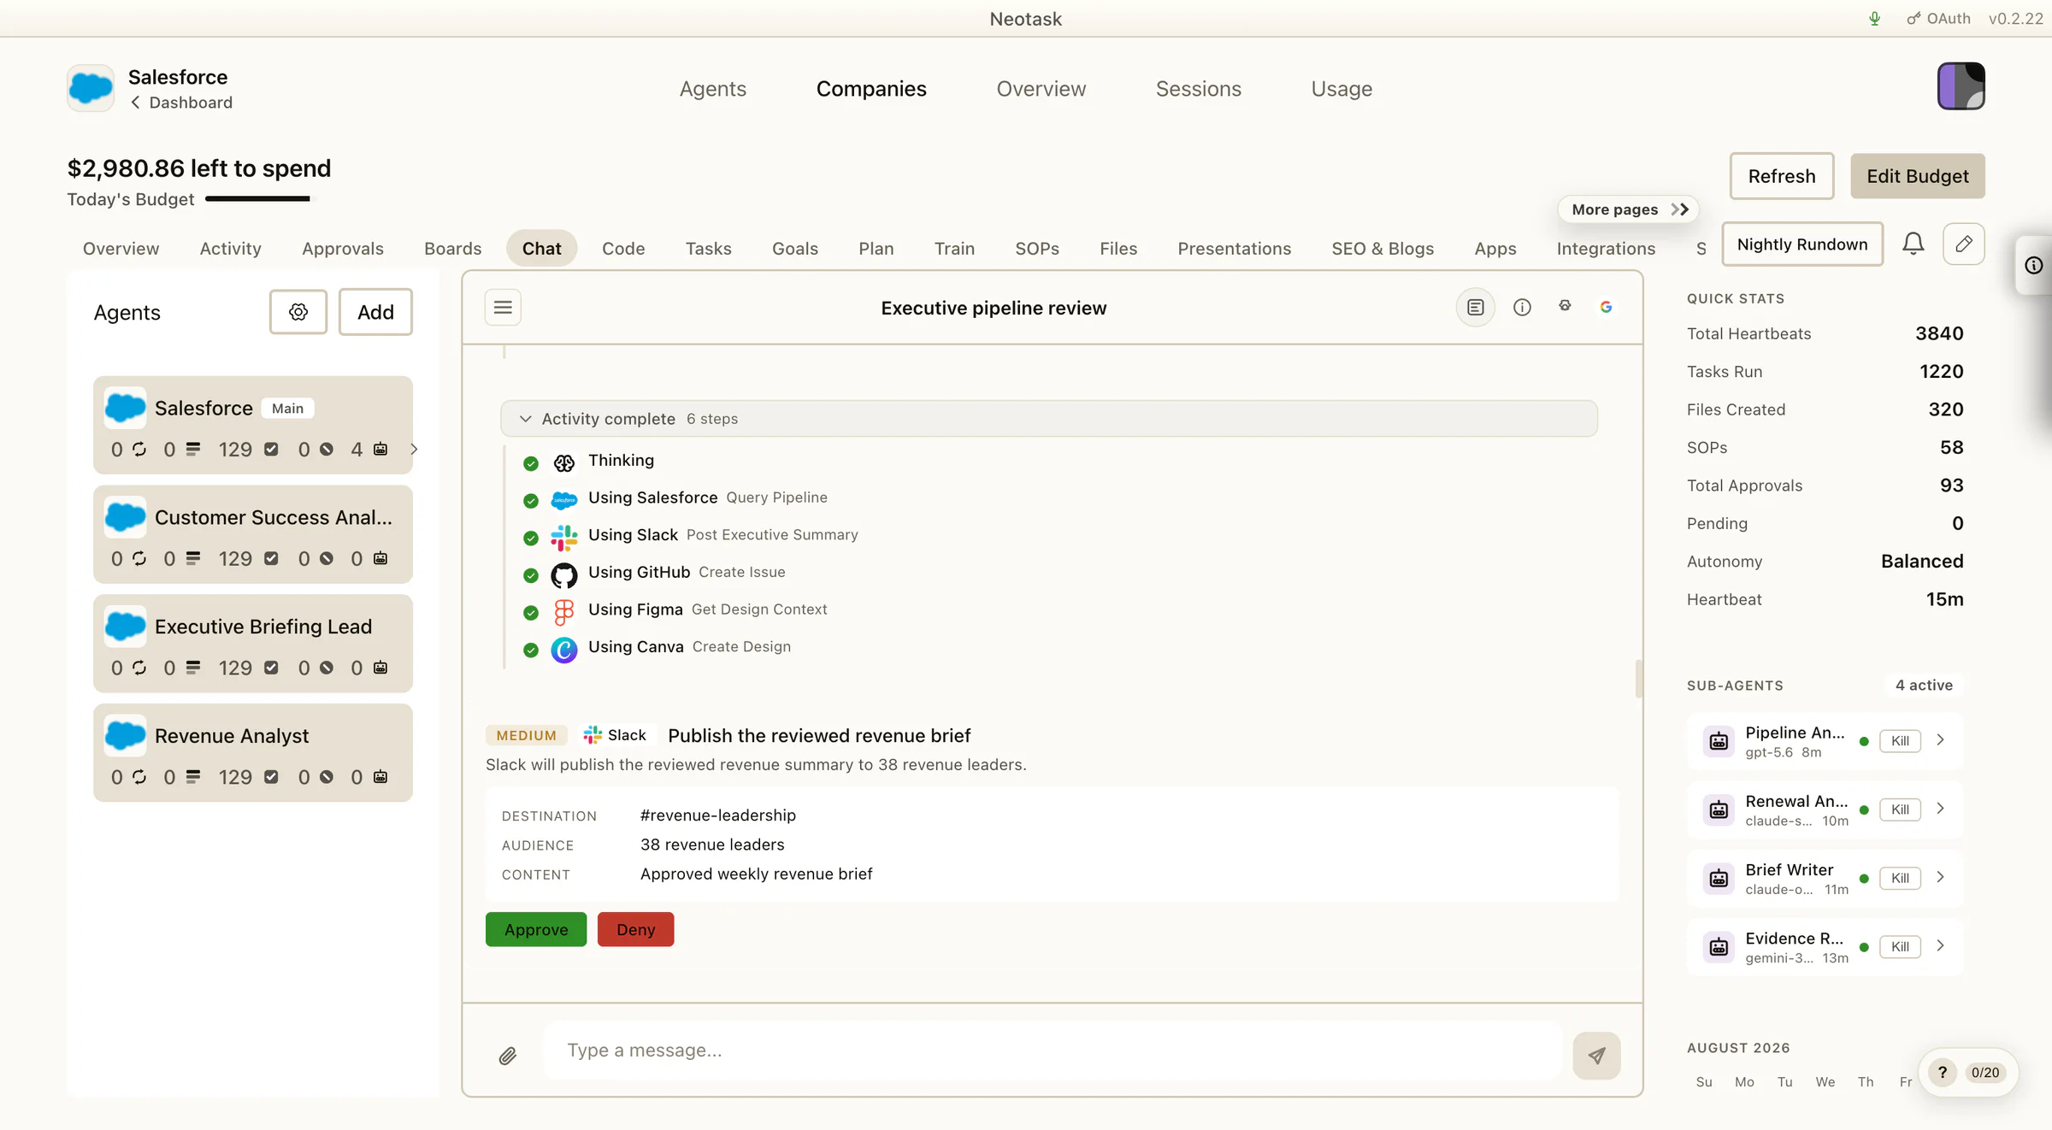This screenshot has height=1130, width=2052.
Task: Click Evidence R... sub-agent robot icon
Action: 1719,946
